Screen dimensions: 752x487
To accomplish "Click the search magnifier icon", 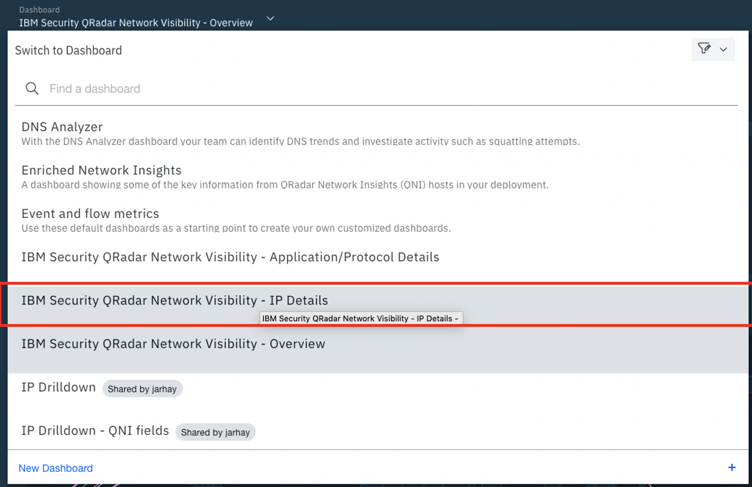I will (32, 89).
